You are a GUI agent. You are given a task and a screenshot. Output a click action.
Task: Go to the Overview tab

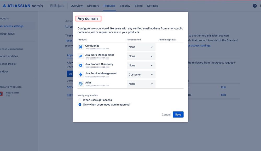[77, 6]
